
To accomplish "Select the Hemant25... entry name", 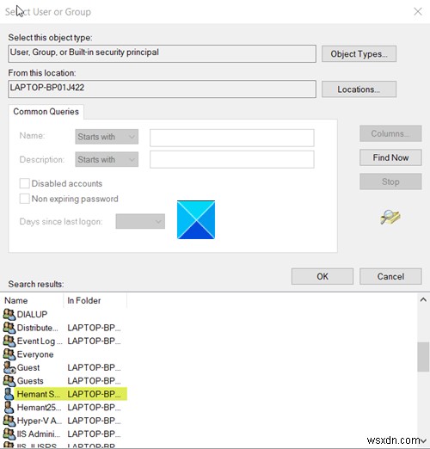I will tap(39, 407).
